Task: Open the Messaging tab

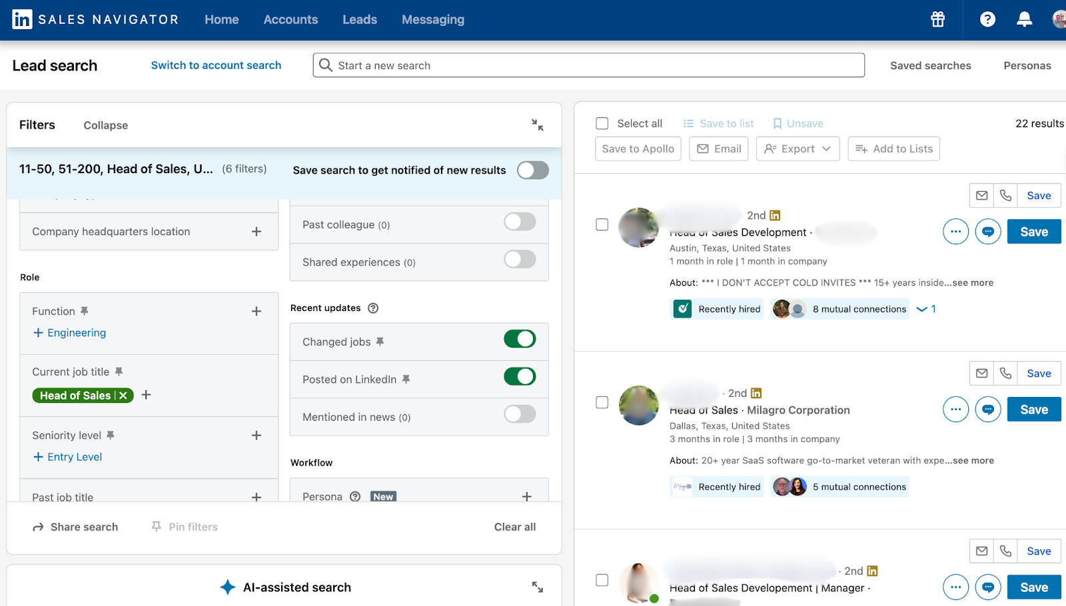Action: 433,19
